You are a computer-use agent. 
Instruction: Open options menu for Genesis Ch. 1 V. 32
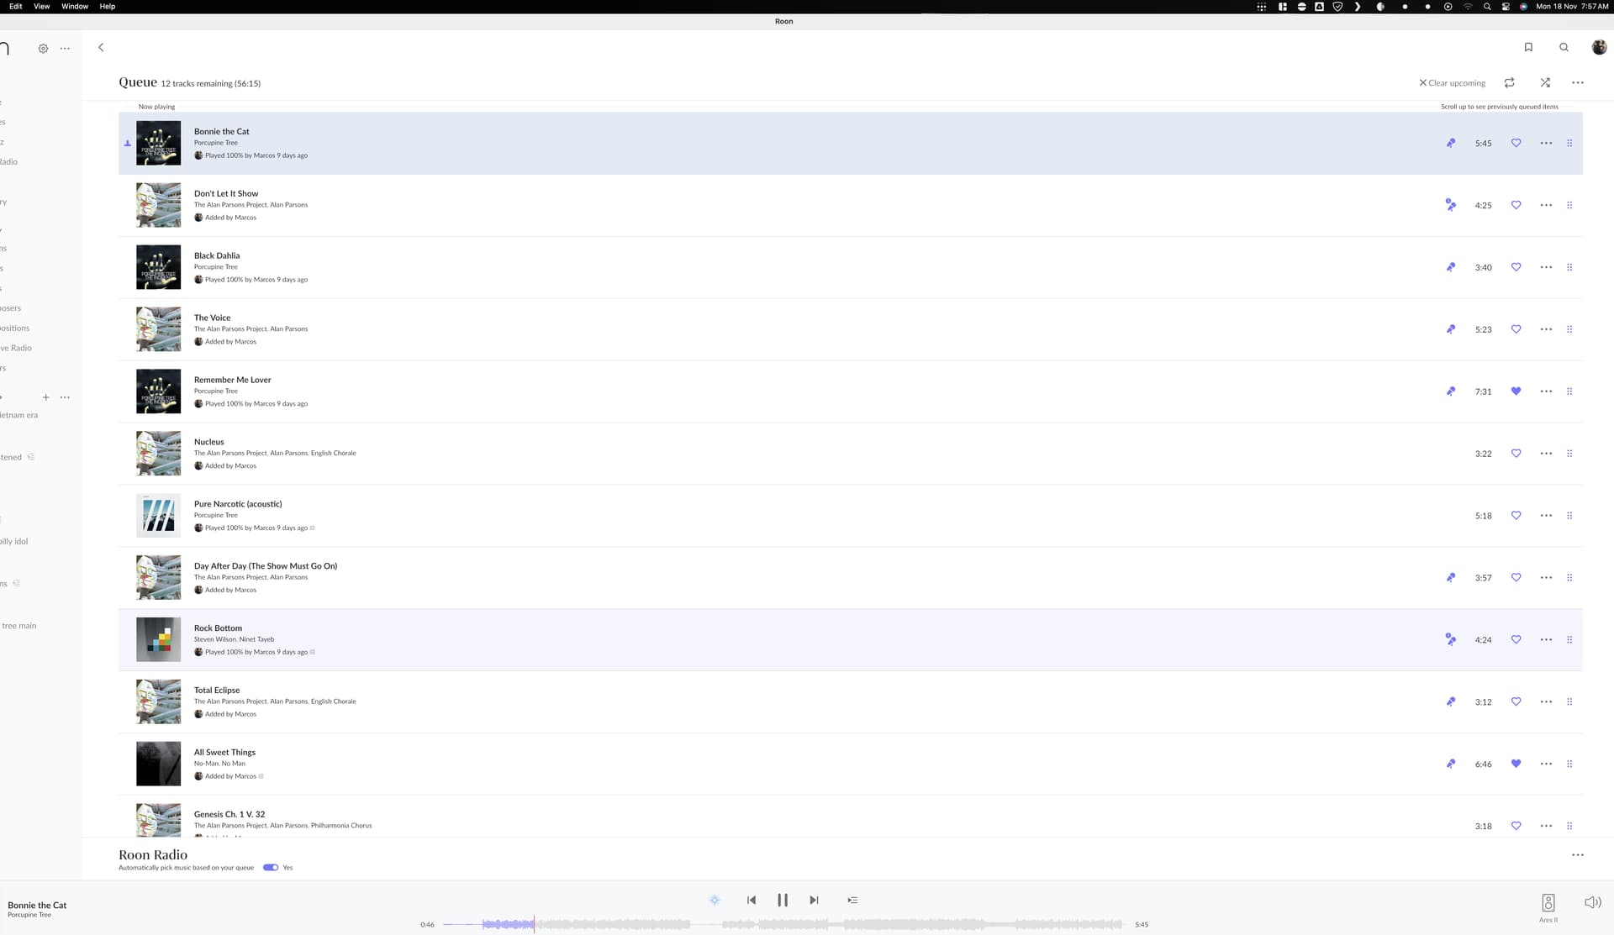1546,826
